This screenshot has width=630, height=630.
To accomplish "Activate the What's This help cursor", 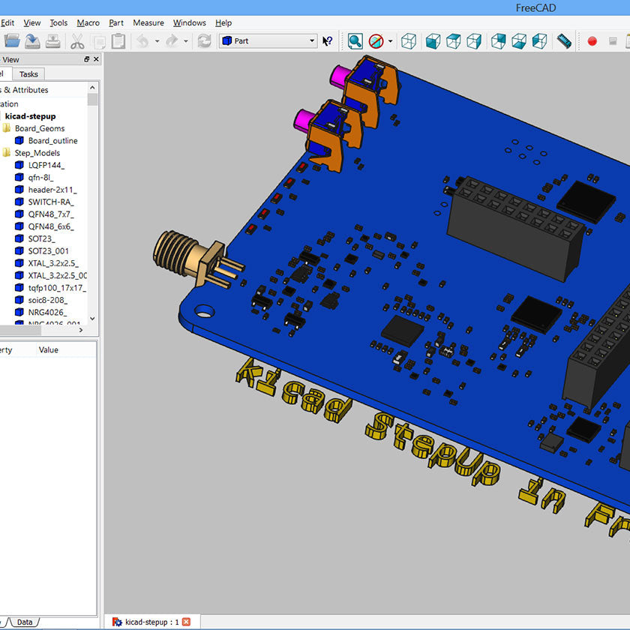I will click(x=328, y=41).
